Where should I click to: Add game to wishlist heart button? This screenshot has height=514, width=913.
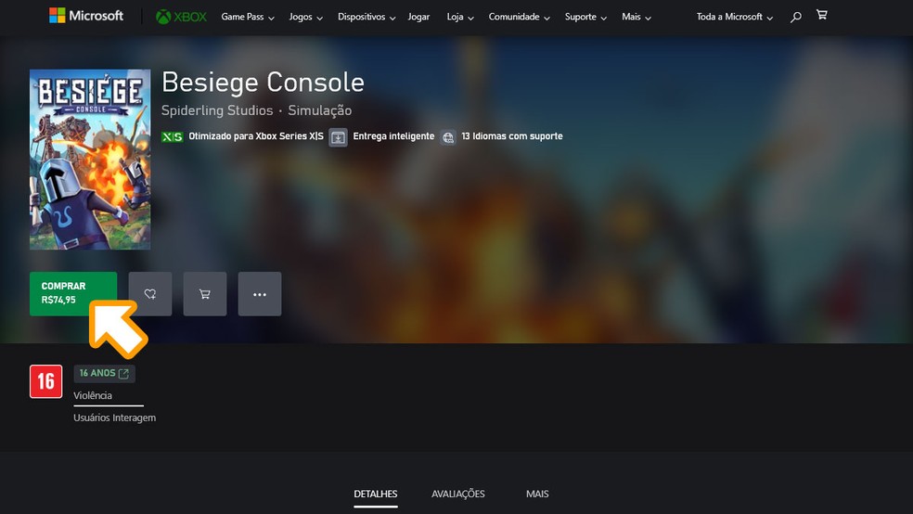[150, 294]
